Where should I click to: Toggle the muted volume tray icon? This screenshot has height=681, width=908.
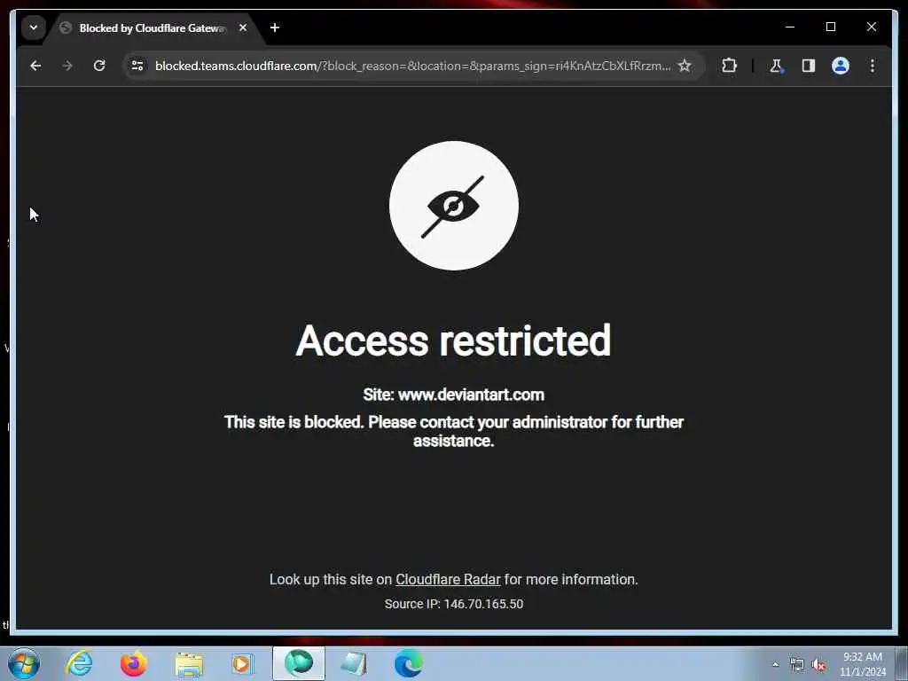pos(818,665)
